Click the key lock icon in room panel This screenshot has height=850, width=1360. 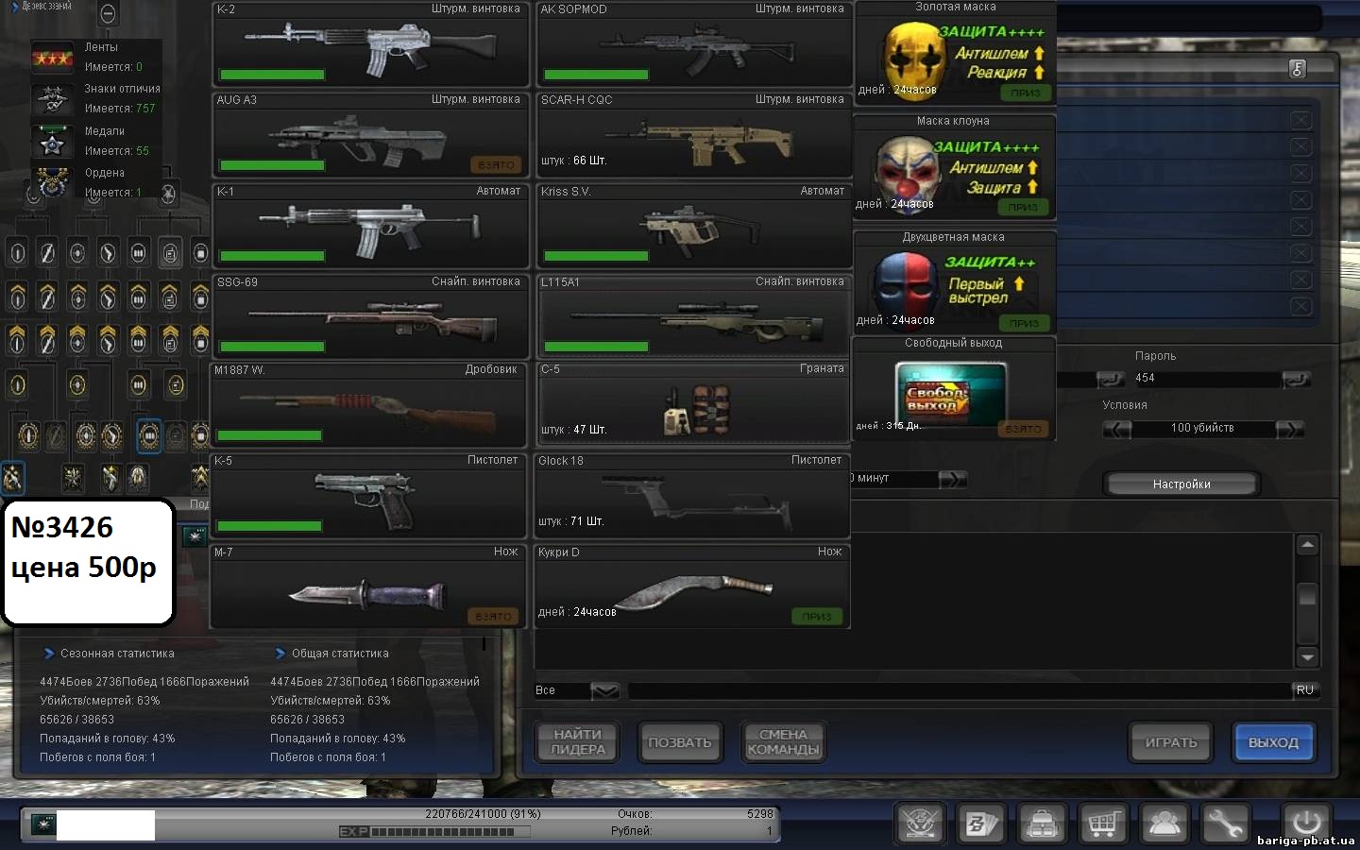1298,68
